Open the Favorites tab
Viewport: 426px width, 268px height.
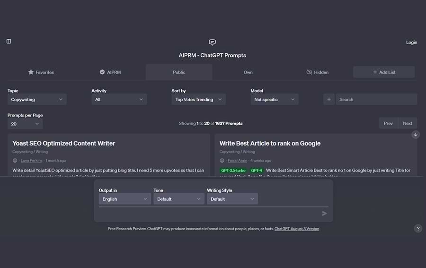(x=41, y=72)
